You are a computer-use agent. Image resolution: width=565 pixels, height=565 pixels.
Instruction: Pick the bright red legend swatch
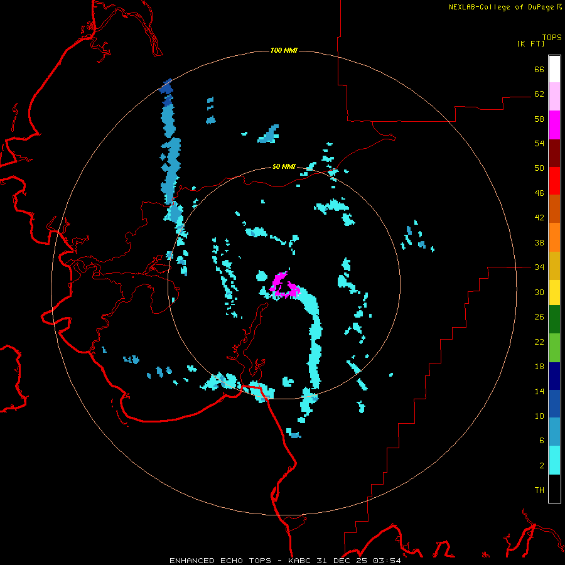(x=554, y=181)
